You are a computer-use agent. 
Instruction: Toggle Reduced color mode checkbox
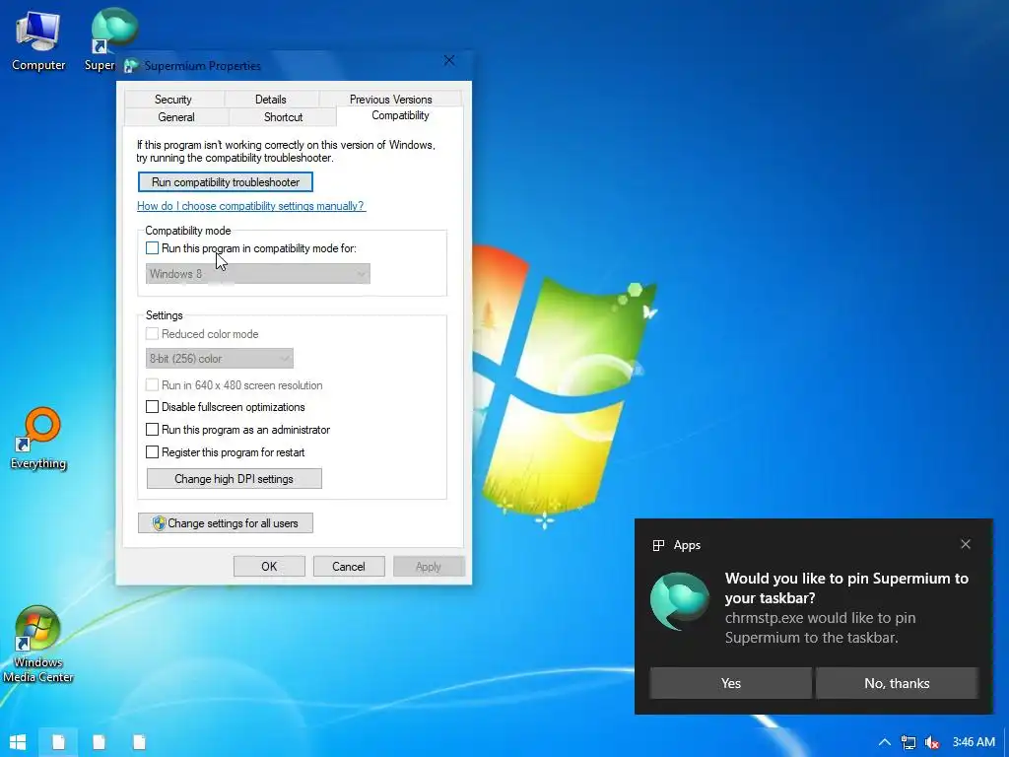point(152,333)
